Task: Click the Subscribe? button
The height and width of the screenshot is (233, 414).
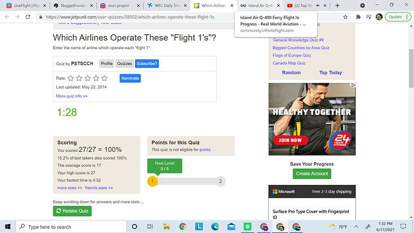Action: coord(147,64)
